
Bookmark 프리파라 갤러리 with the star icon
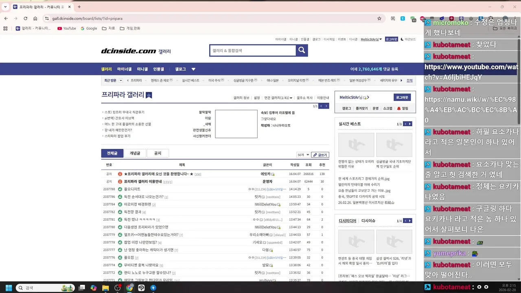coord(149,95)
